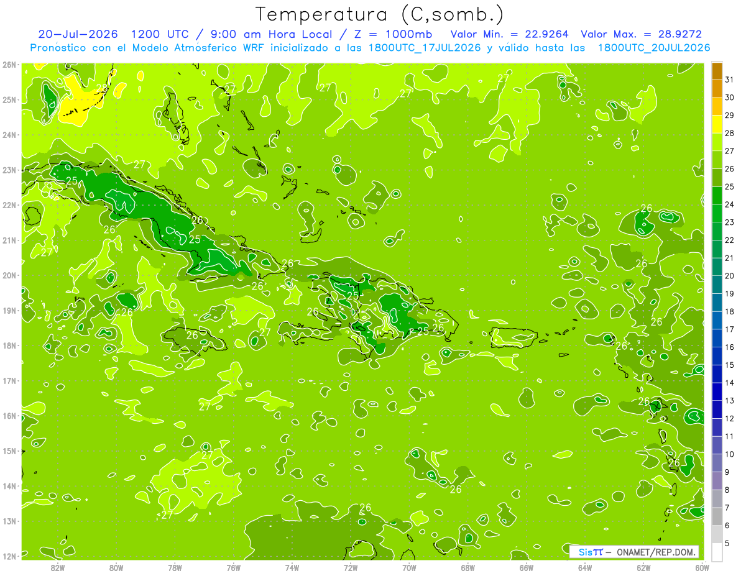The width and height of the screenshot is (746, 576).
Task: Click the "21N" latitude axis label
Action: [9, 240]
